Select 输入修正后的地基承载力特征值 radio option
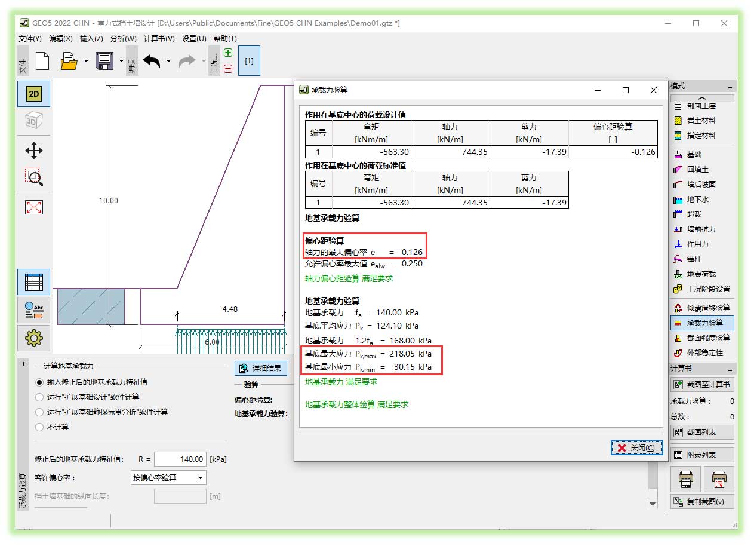This screenshot has height=546, width=754. tap(39, 382)
